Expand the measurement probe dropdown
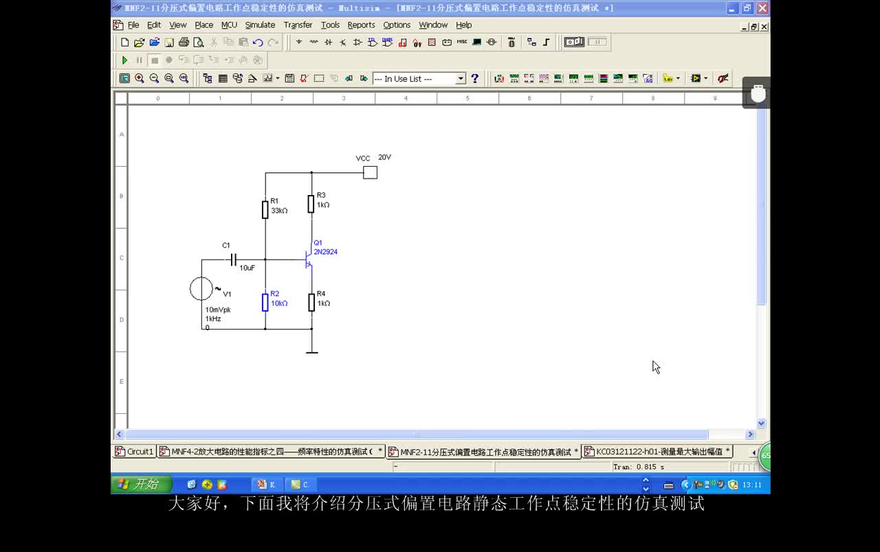 678,78
